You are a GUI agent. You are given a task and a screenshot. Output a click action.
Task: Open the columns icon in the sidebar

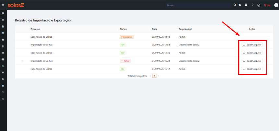pyautogui.click(x=3, y=20)
